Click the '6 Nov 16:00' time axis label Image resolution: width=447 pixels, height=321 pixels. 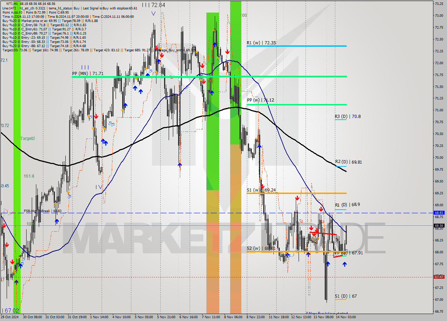click(189, 317)
